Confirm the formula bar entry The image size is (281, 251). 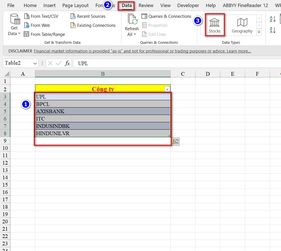(59, 63)
